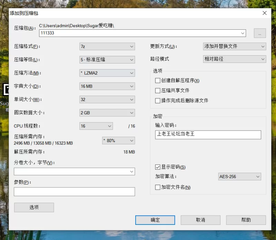Image resolution: width=276 pixels, height=240 pixels.
Task: Enable the 加密文件名 checkbox
Action: tap(158, 187)
